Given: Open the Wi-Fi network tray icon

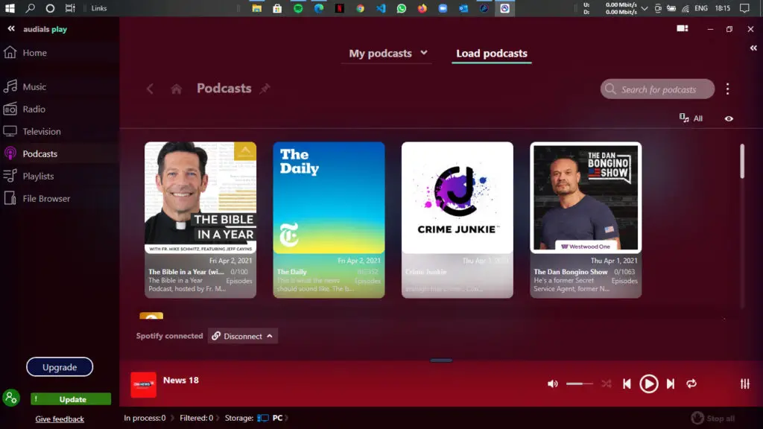Looking at the screenshot, I should click(x=686, y=8).
